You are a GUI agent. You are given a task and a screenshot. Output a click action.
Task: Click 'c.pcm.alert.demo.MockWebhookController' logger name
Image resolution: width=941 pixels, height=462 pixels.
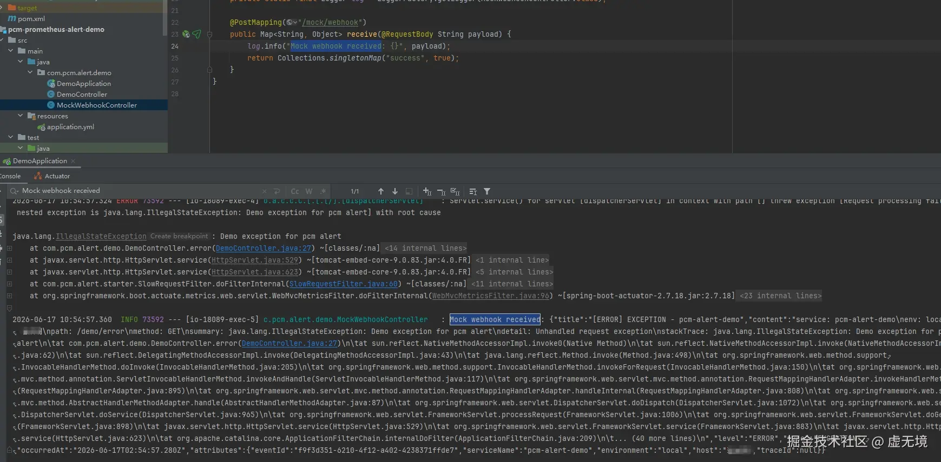345,319
